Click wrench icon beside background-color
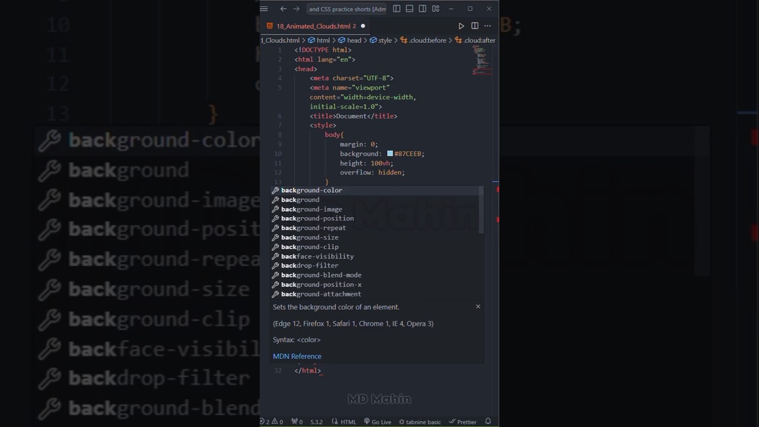The width and height of the screenshot is (759, 427). tap(275, 190)
